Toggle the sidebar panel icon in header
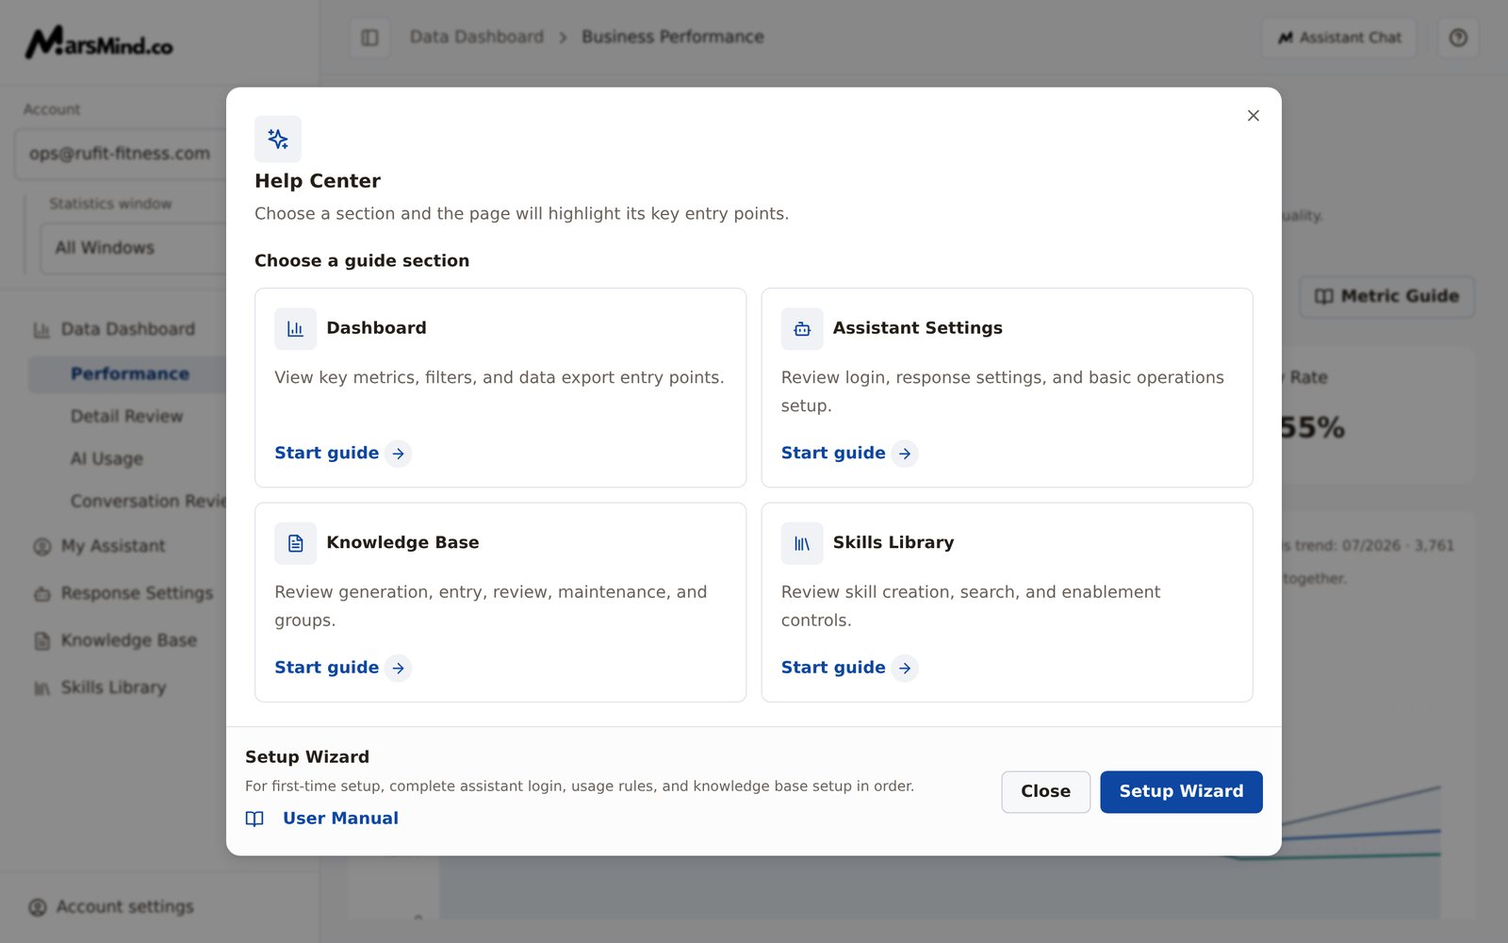 coord(369,38)
